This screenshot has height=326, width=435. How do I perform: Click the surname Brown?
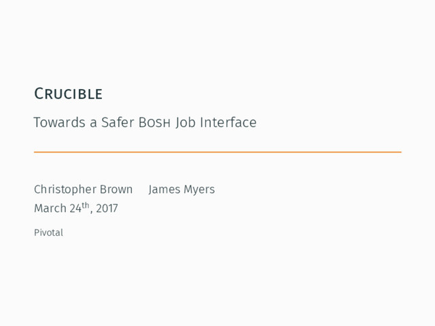coord(118,189)
